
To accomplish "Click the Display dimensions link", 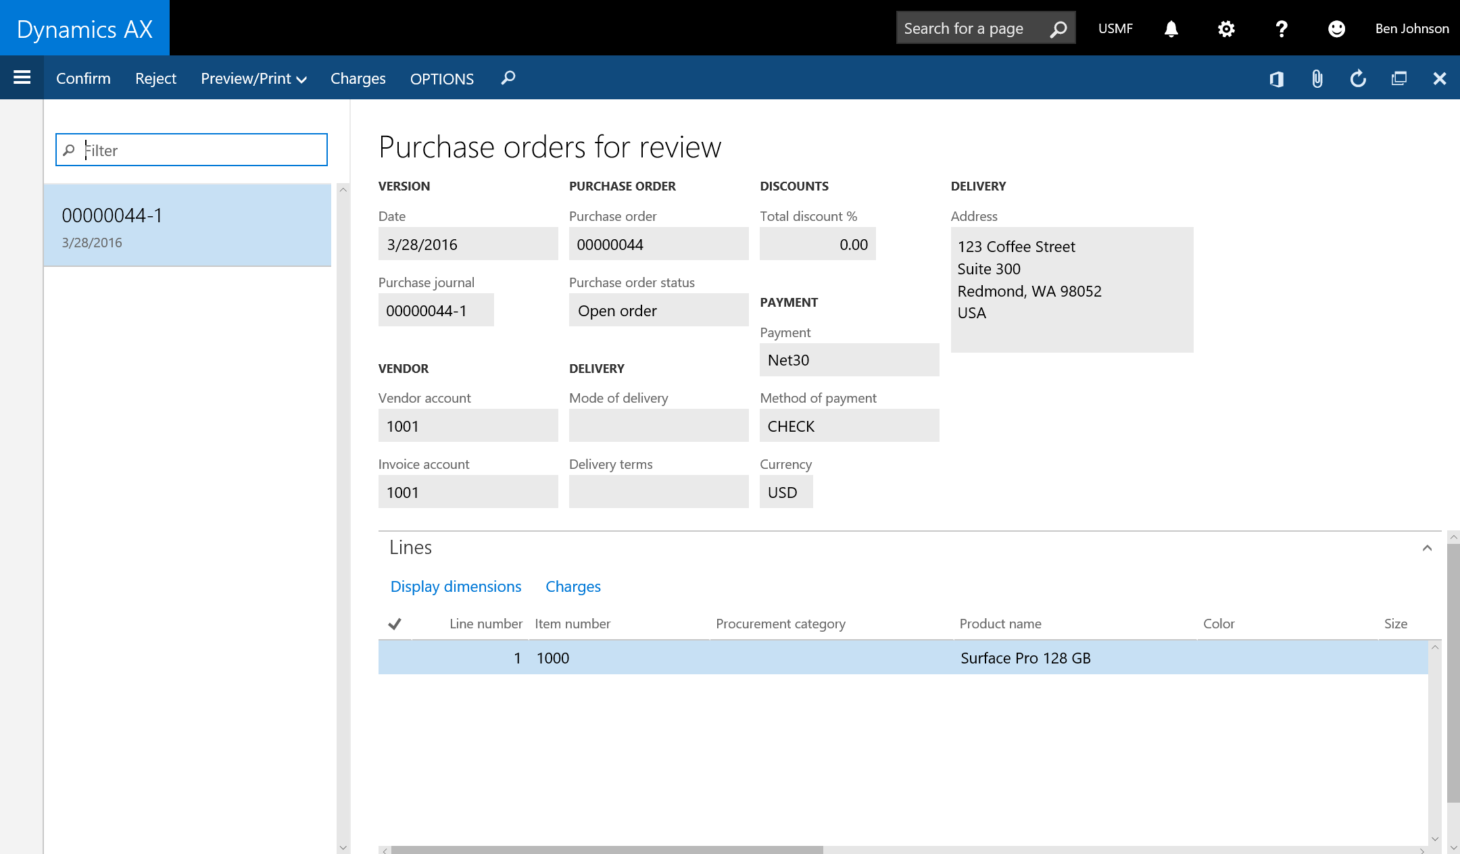I will click(x=456, y=586).
